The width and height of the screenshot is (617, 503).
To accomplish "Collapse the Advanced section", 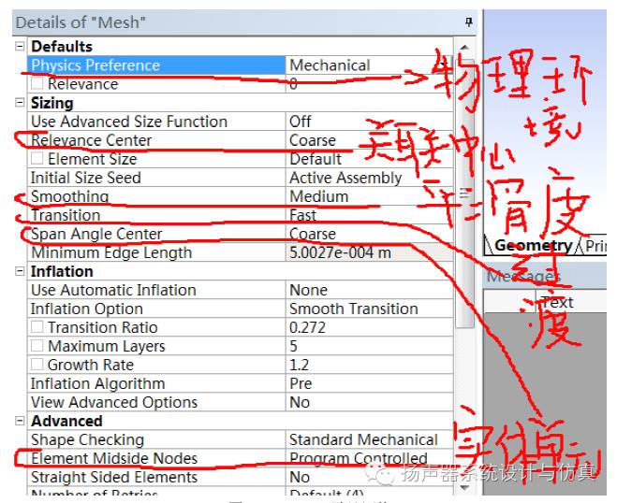I will [21, 421].
